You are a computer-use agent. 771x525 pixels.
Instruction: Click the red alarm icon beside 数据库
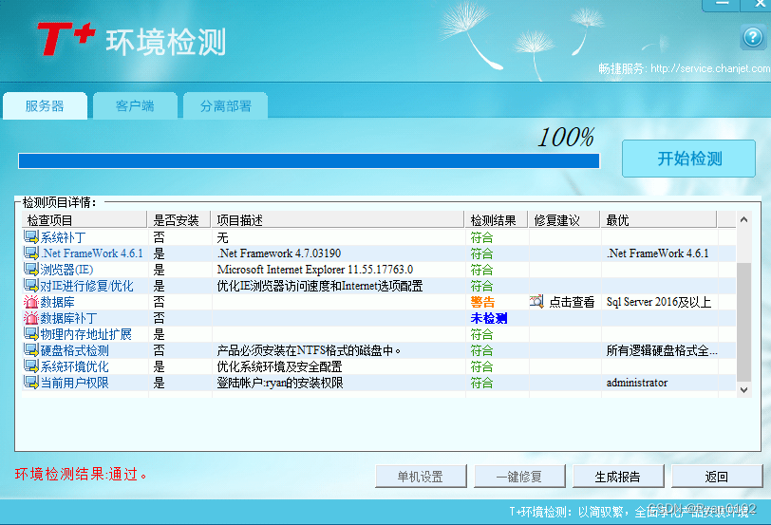click(x=31, y=302)
